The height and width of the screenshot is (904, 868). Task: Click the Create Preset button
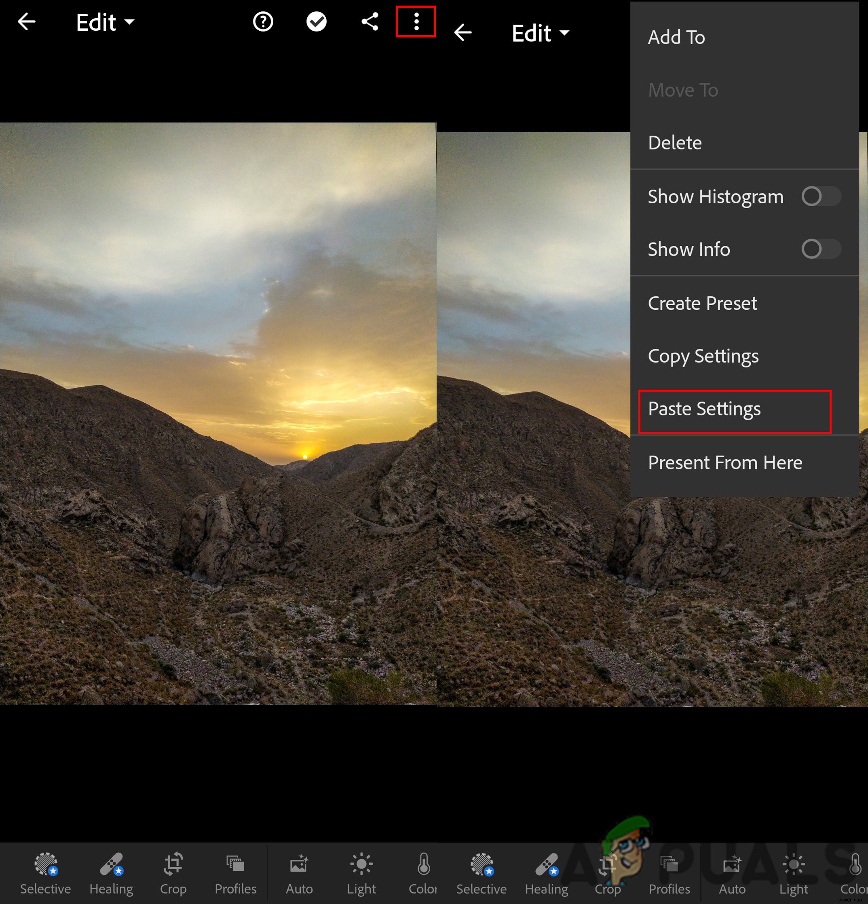[x=703, y=303]
